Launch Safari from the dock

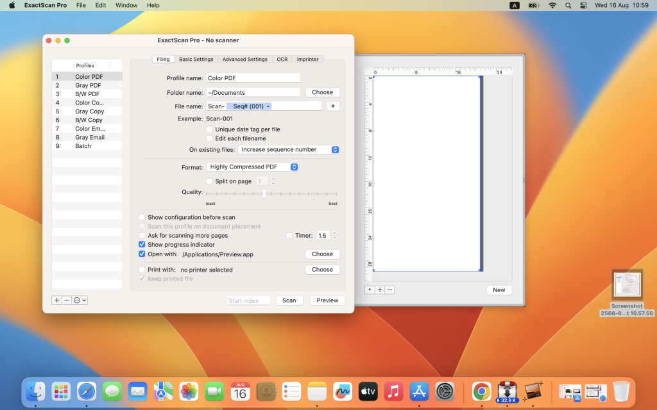click(87, 391)
